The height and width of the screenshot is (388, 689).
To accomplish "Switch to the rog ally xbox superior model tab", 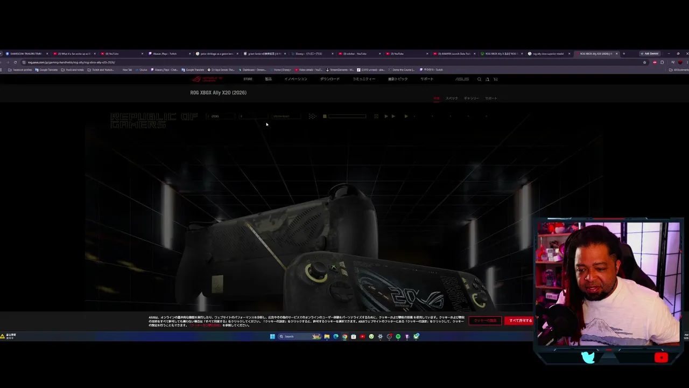I will click(549, 53).
